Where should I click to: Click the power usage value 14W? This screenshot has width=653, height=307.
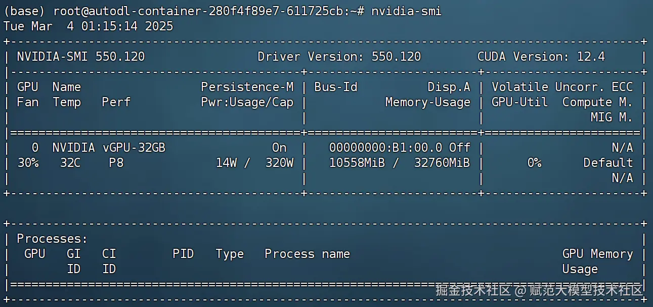coord(226,163)
